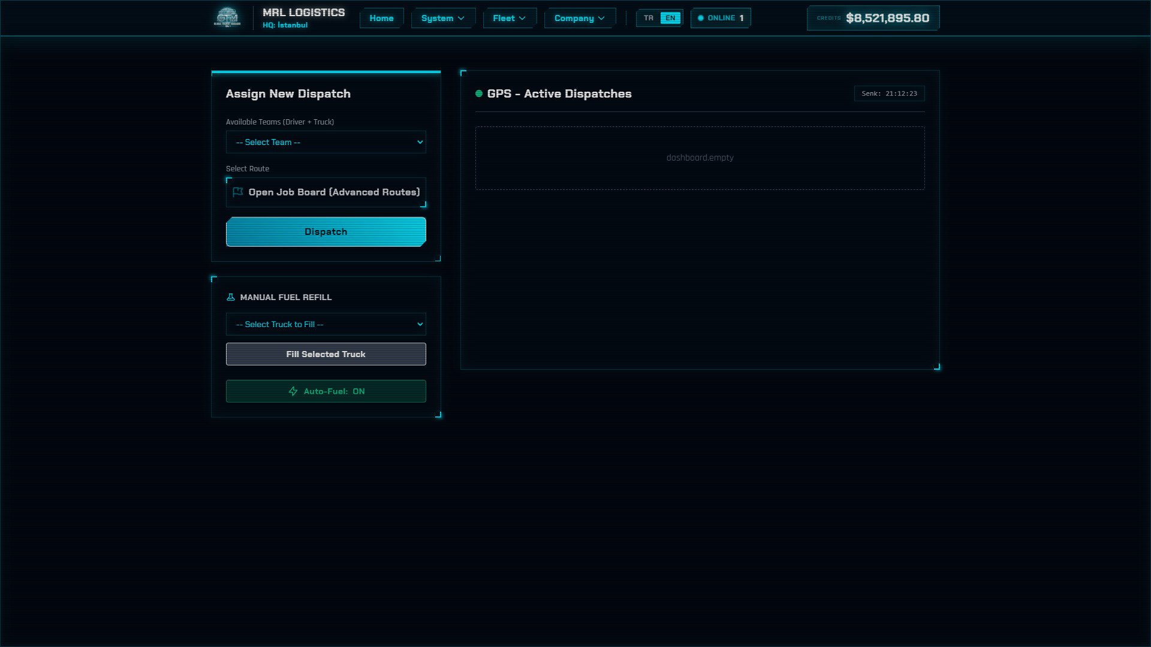Image resolution: width=1151 pixels, height=647 pixels.
Task: Open the Company menu
Action: click(578, 18)
